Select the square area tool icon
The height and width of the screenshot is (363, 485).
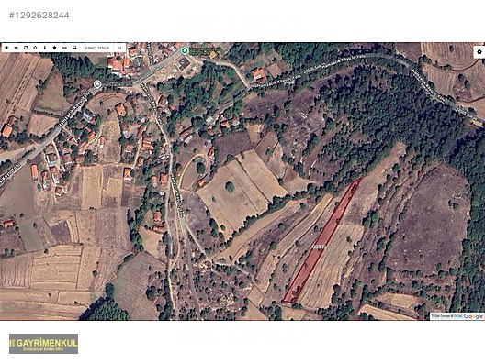(26, 48)
